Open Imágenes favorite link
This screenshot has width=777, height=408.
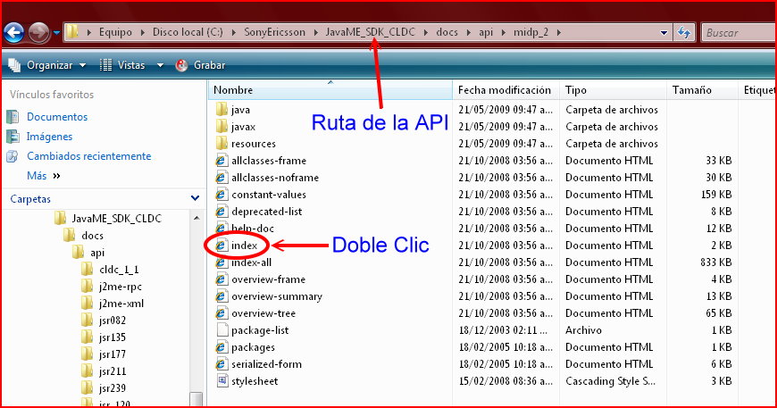49,137
